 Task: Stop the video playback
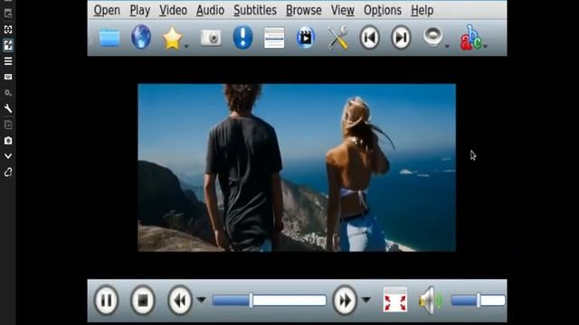(143, 301)
